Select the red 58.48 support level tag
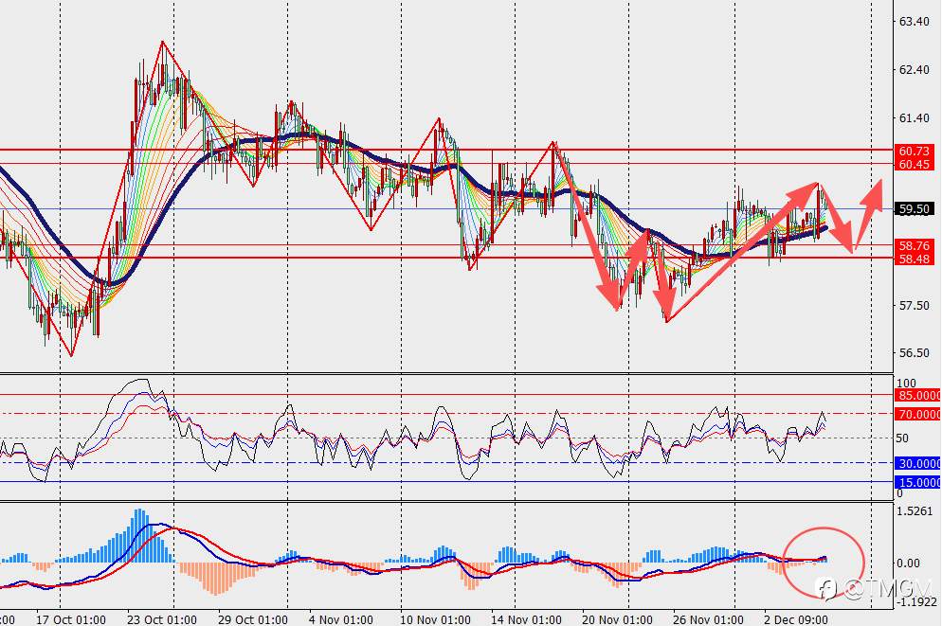 click(x=914, y=259)
